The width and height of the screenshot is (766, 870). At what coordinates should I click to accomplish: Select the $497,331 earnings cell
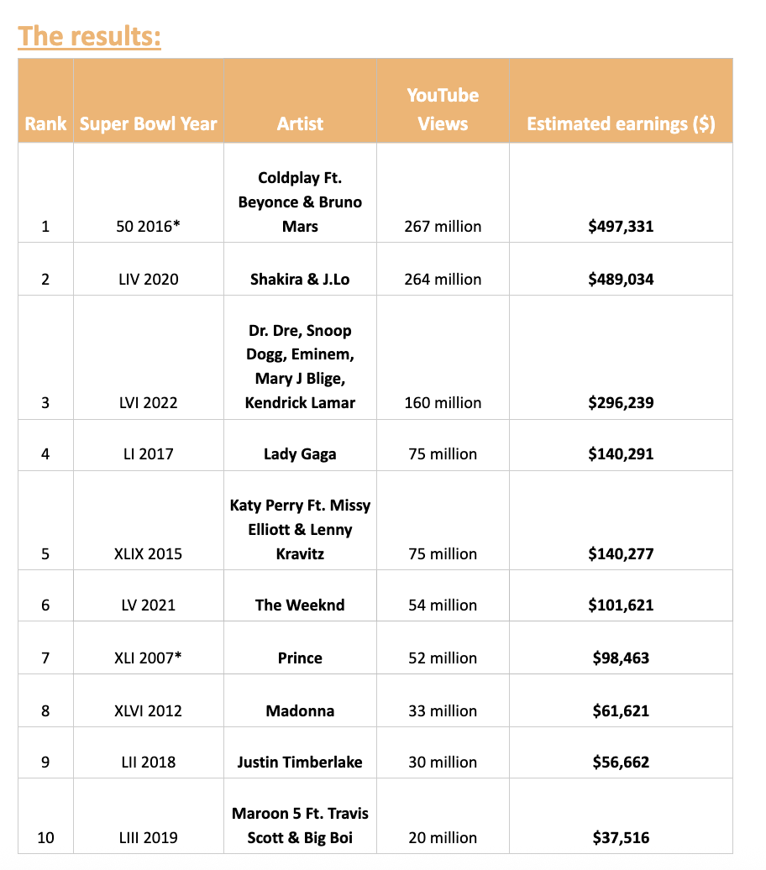621,226
